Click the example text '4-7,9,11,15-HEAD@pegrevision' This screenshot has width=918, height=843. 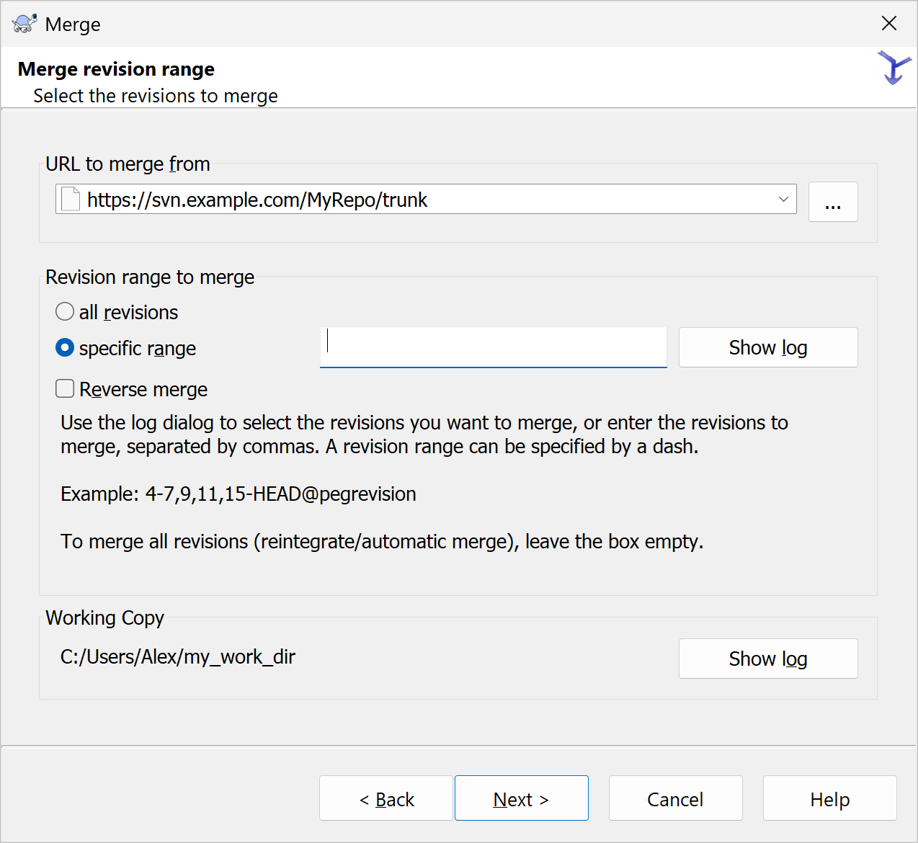click(x=281, y=494)
